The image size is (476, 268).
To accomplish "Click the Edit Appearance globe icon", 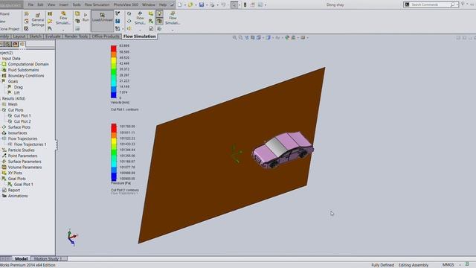I will click(287, 38).
